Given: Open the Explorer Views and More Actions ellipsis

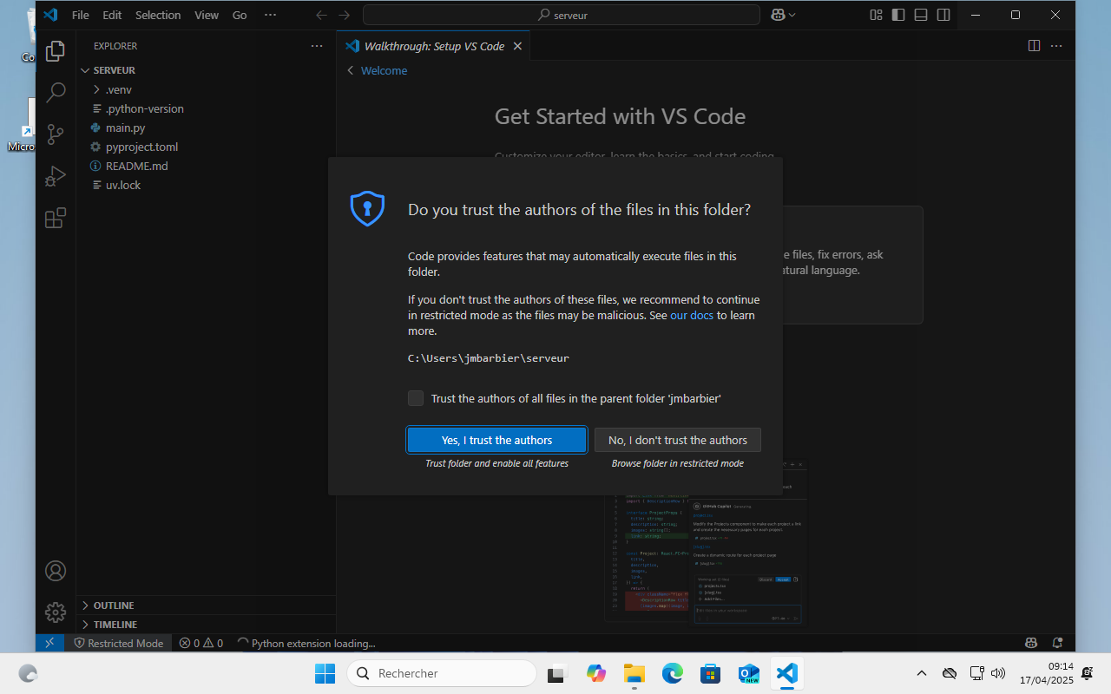Looking at the screenshot, I should pyautogui.click(x=317, y=46).
